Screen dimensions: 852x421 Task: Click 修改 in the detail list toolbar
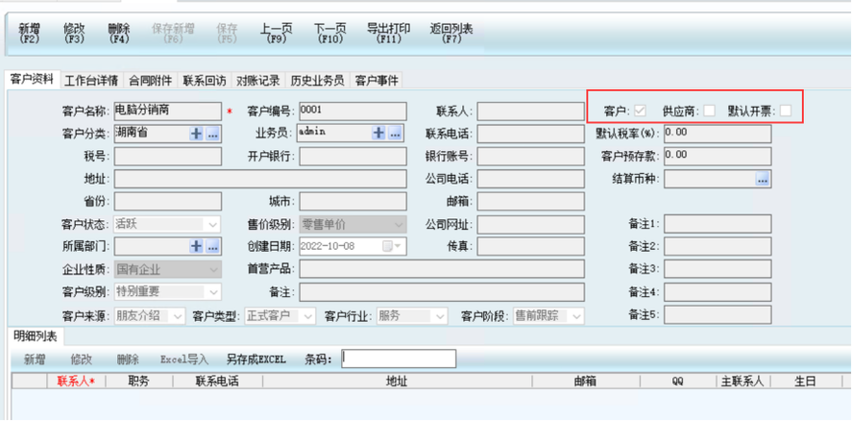(81, 359)
